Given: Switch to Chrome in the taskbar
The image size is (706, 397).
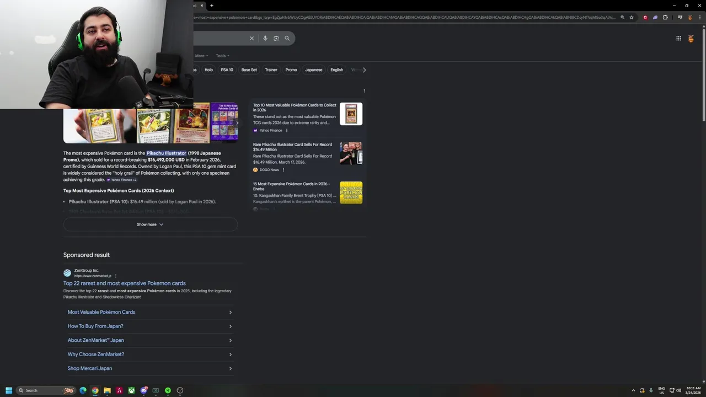Looking at the screenshot, I should (x=95, y=390).
